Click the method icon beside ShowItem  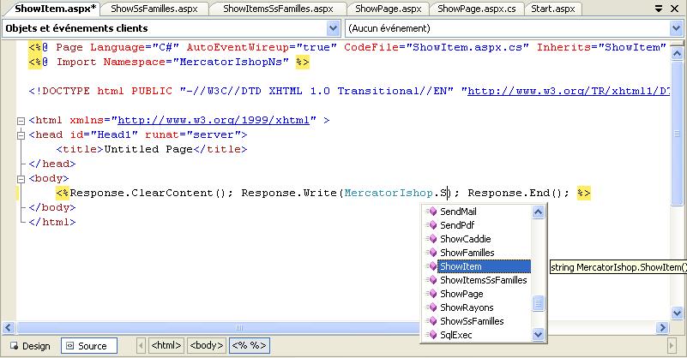coord(431,266)
